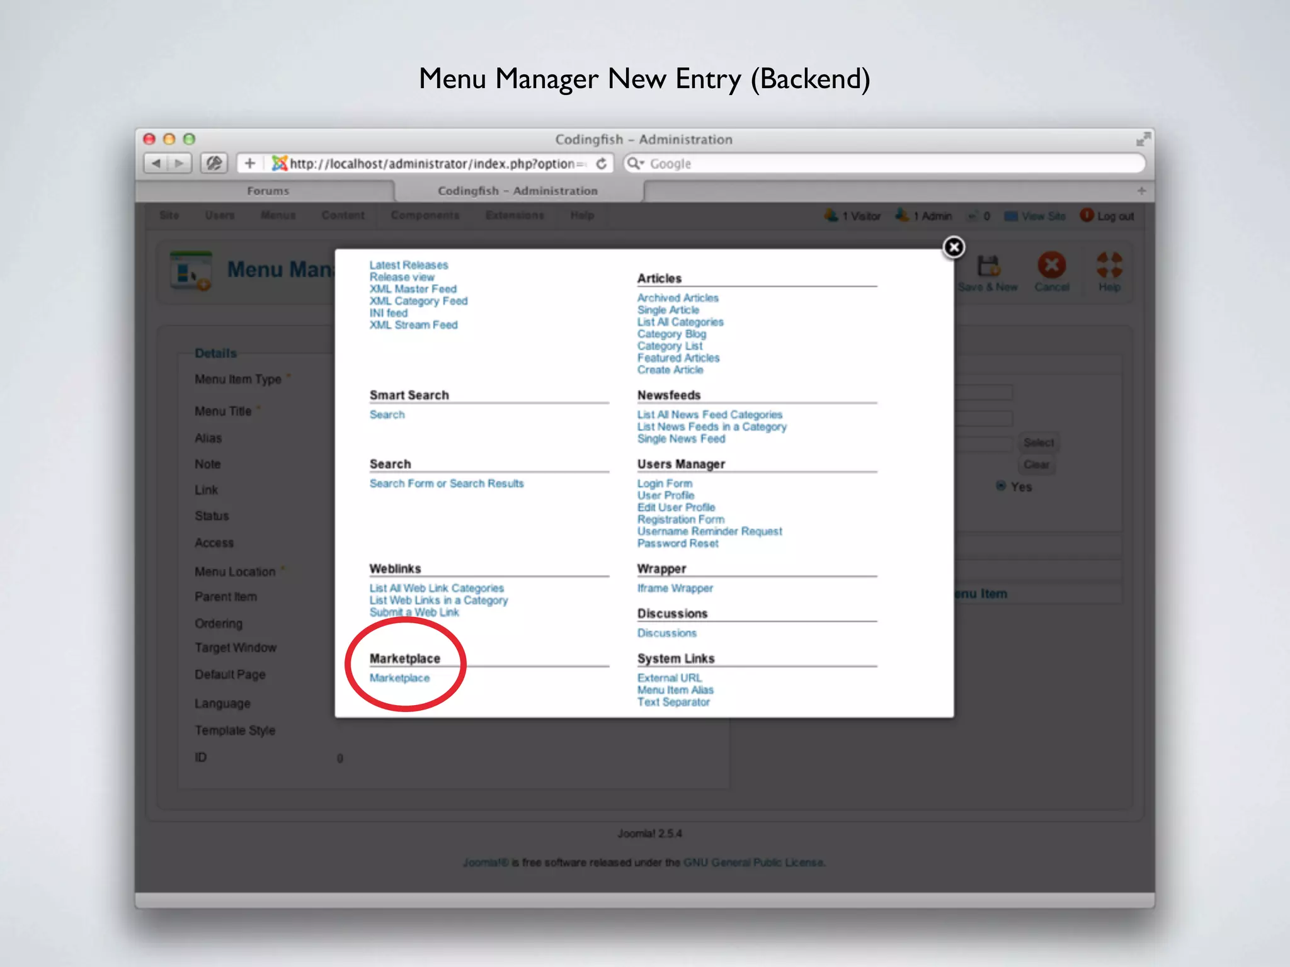This screenshot has height=967, width=1290.
Task: Choose Release view link
Action: coord(402,277)
